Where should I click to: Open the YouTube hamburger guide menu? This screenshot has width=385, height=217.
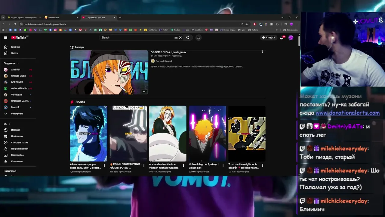tap(5, 38)
